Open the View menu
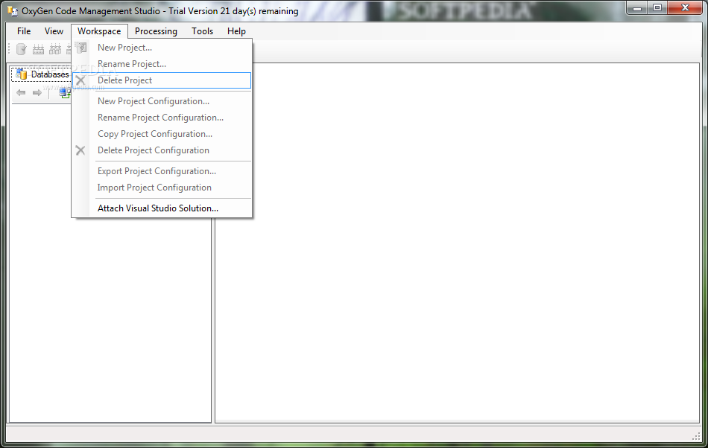The image size is (708, 448). 54,31
